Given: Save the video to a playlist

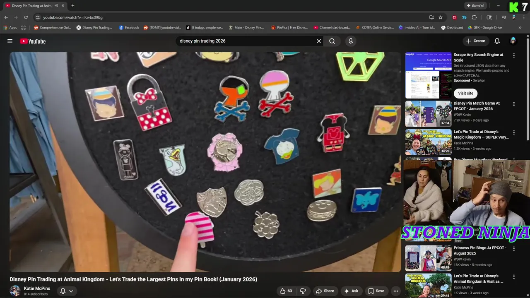Looking at the screenshot, I should click(x=376, y=291).
